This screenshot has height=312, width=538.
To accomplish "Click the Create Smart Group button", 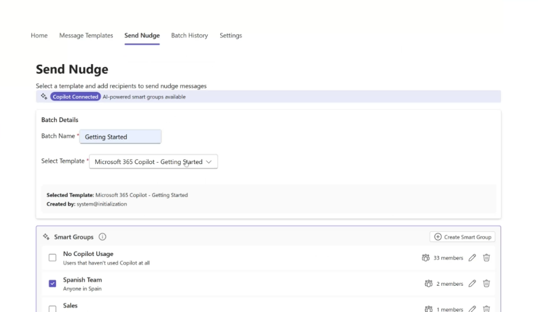I will 462,237.
